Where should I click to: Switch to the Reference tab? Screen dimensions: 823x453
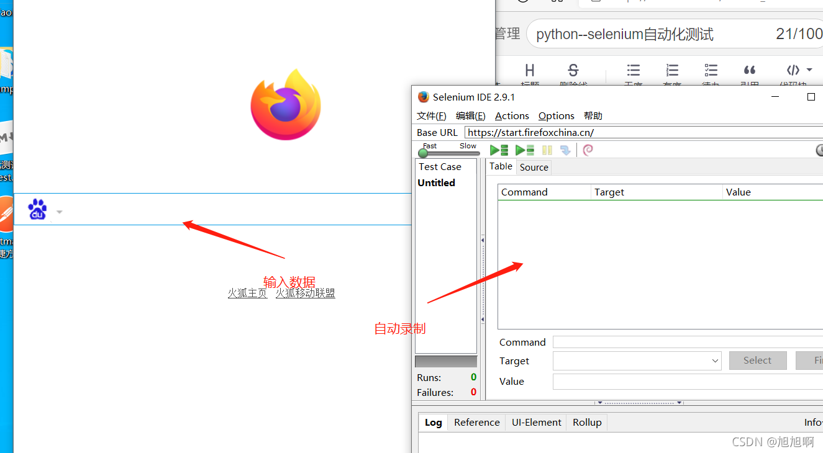tap(476, 423)
